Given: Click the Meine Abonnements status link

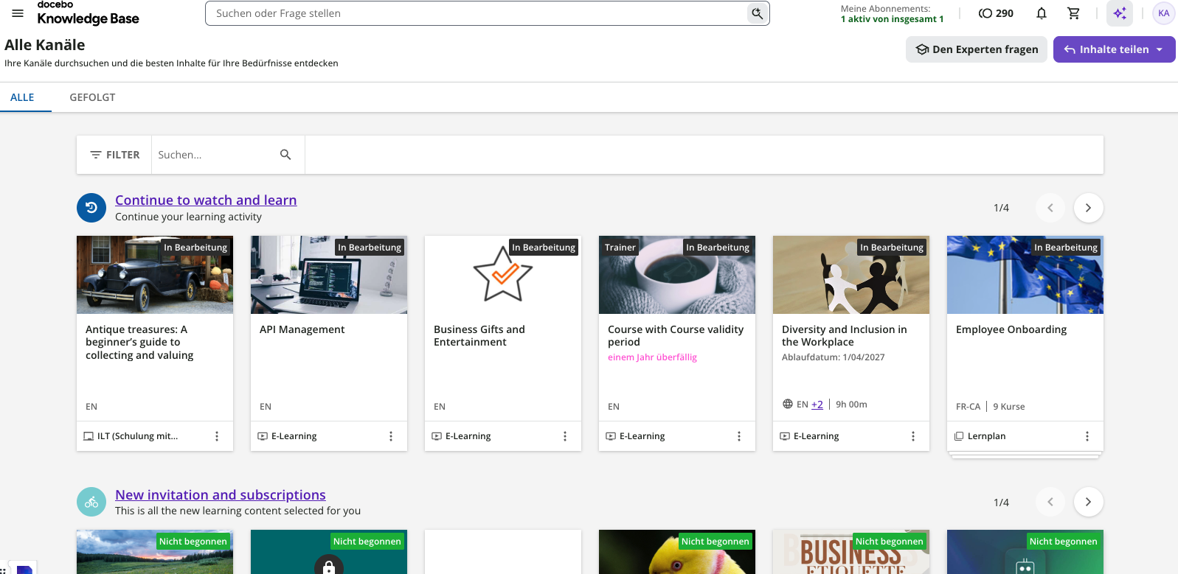Looking at the screenshot, I should pos(892,14).
